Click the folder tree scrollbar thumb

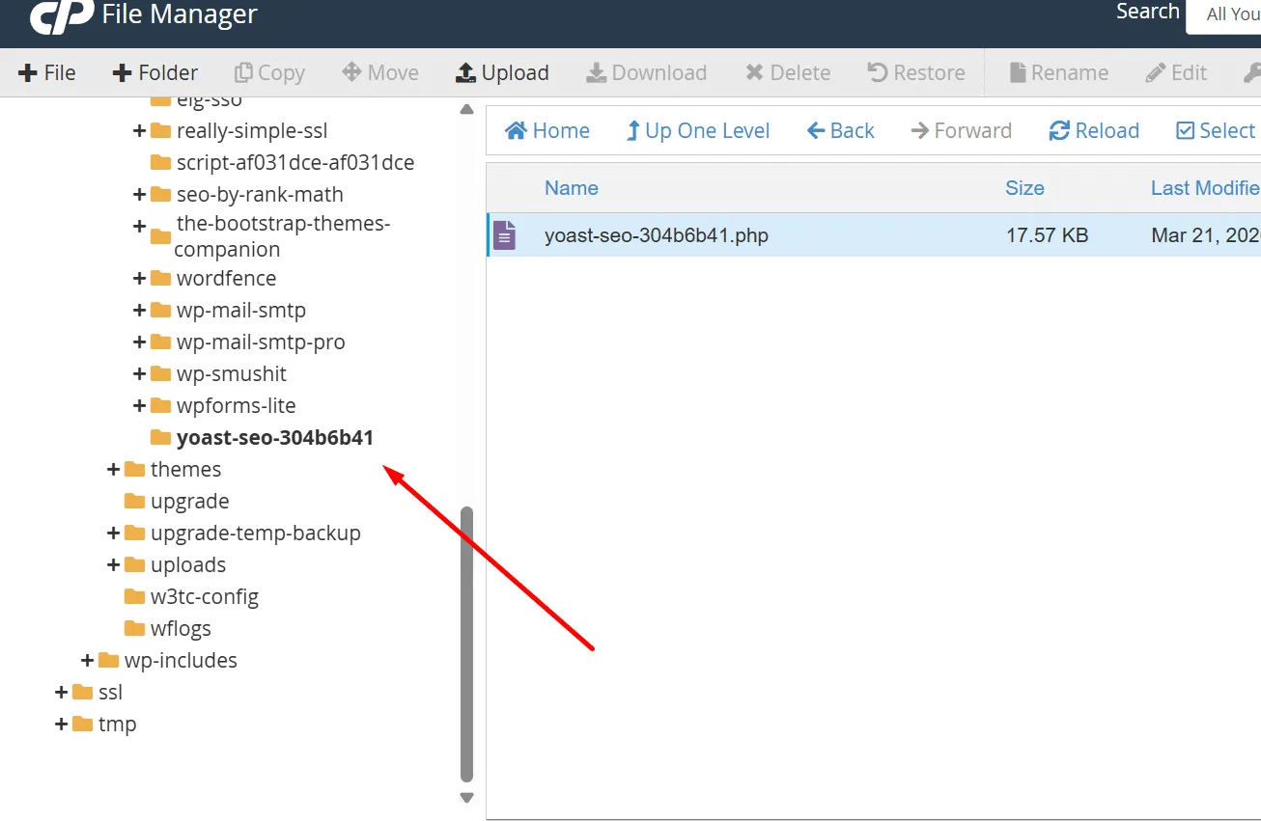point(467,643)
